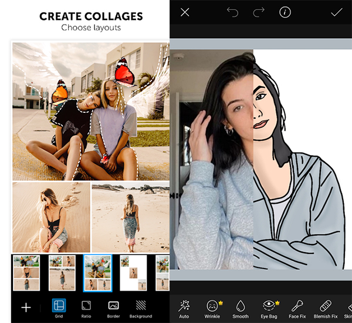
Task: Choose the two-top one-bottom layout thumbnail
Action: [62, 273]
